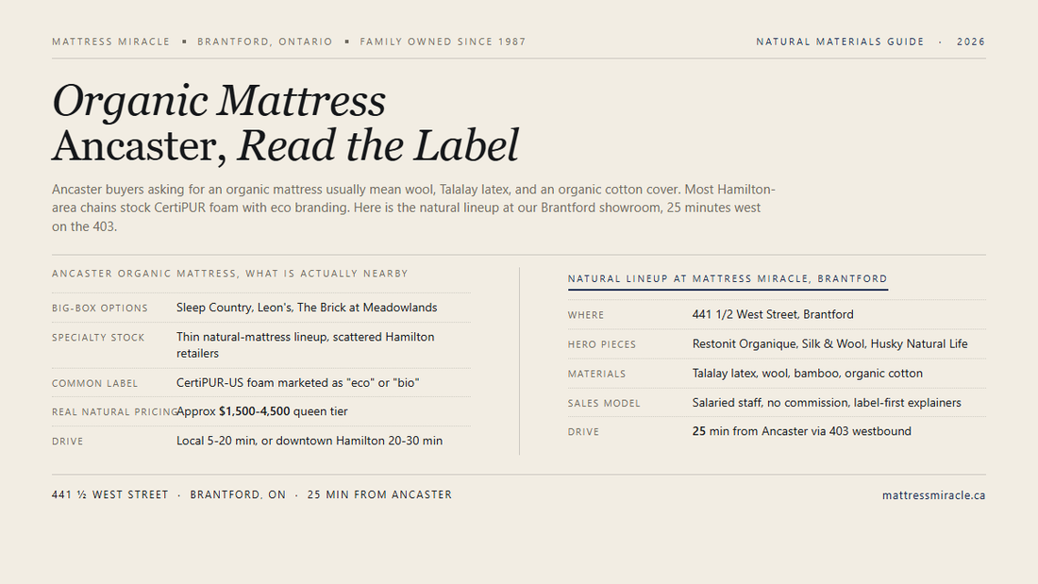The width and height of the screenshot is (1038, 584).
Task: Click 'Local 5-20 min, or downtown Hamilton 20-30 min'
Action: (310, 441)
